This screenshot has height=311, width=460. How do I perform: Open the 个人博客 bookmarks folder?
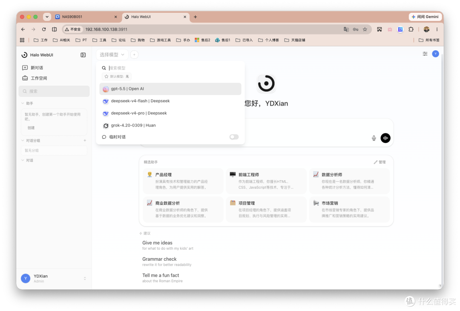268,40
